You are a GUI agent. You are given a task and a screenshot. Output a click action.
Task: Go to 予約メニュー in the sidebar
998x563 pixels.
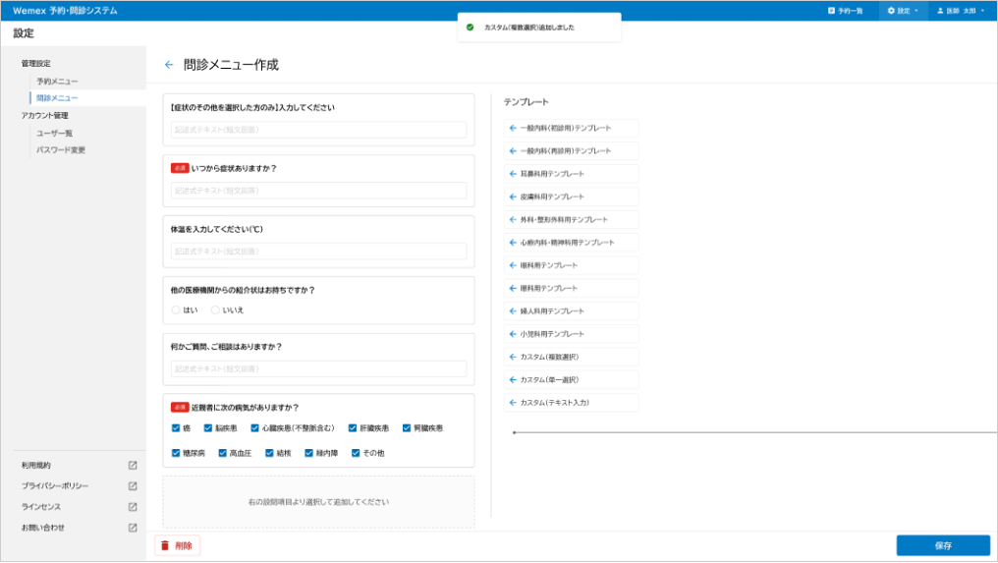(57, 81)
